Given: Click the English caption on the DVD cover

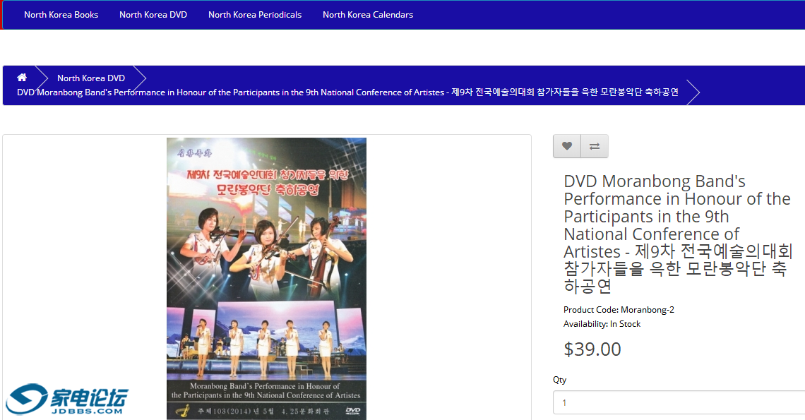Looking at the screenshot, I should point(266,391).
